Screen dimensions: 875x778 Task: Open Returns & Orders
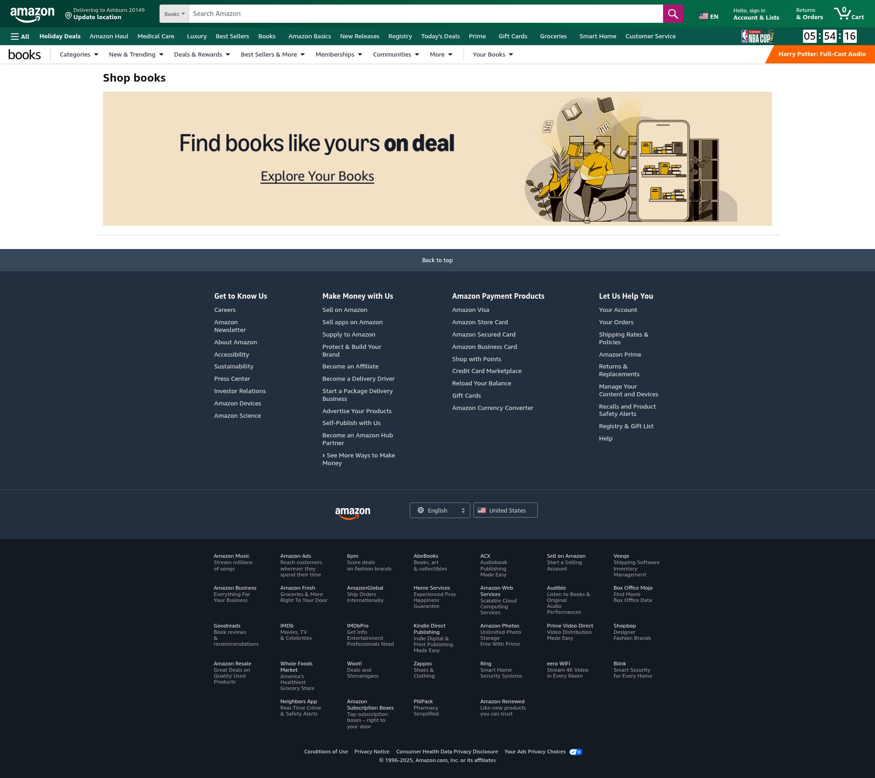pos(809,14)
